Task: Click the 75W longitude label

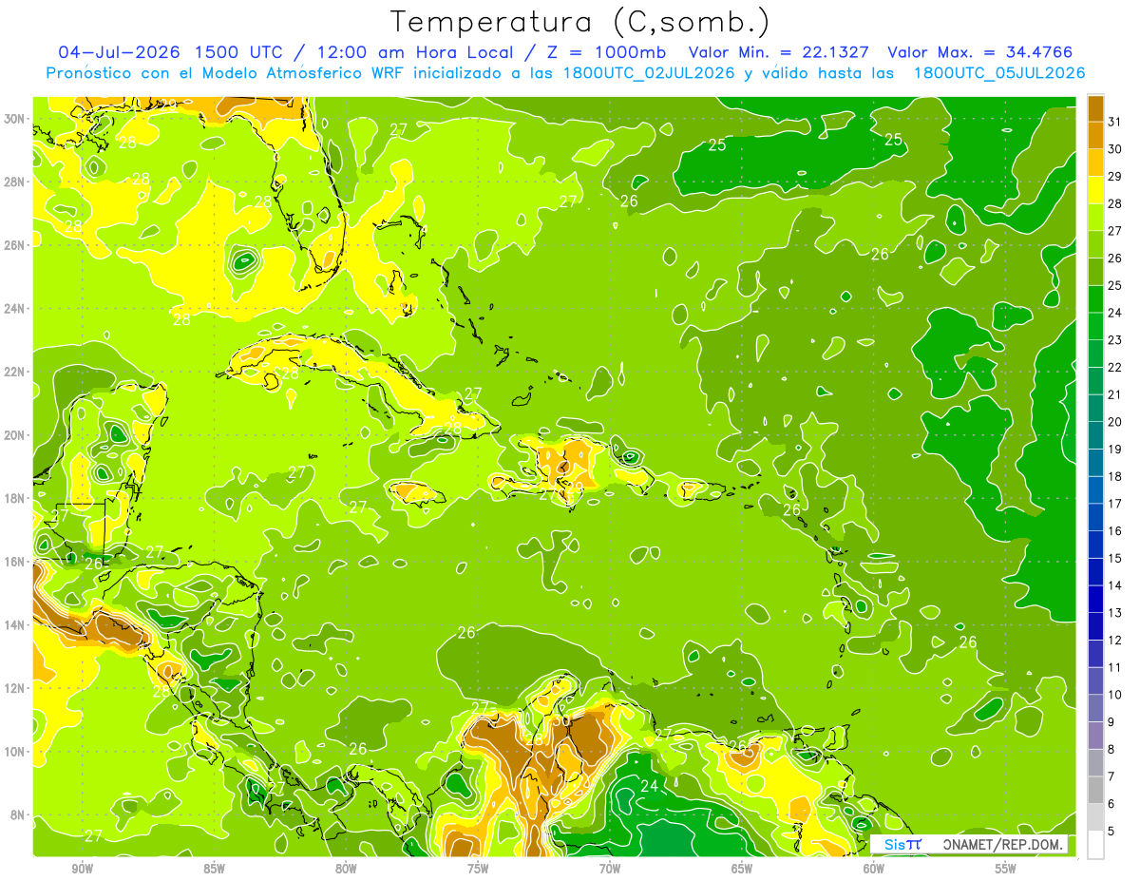Action: point(478,869)
